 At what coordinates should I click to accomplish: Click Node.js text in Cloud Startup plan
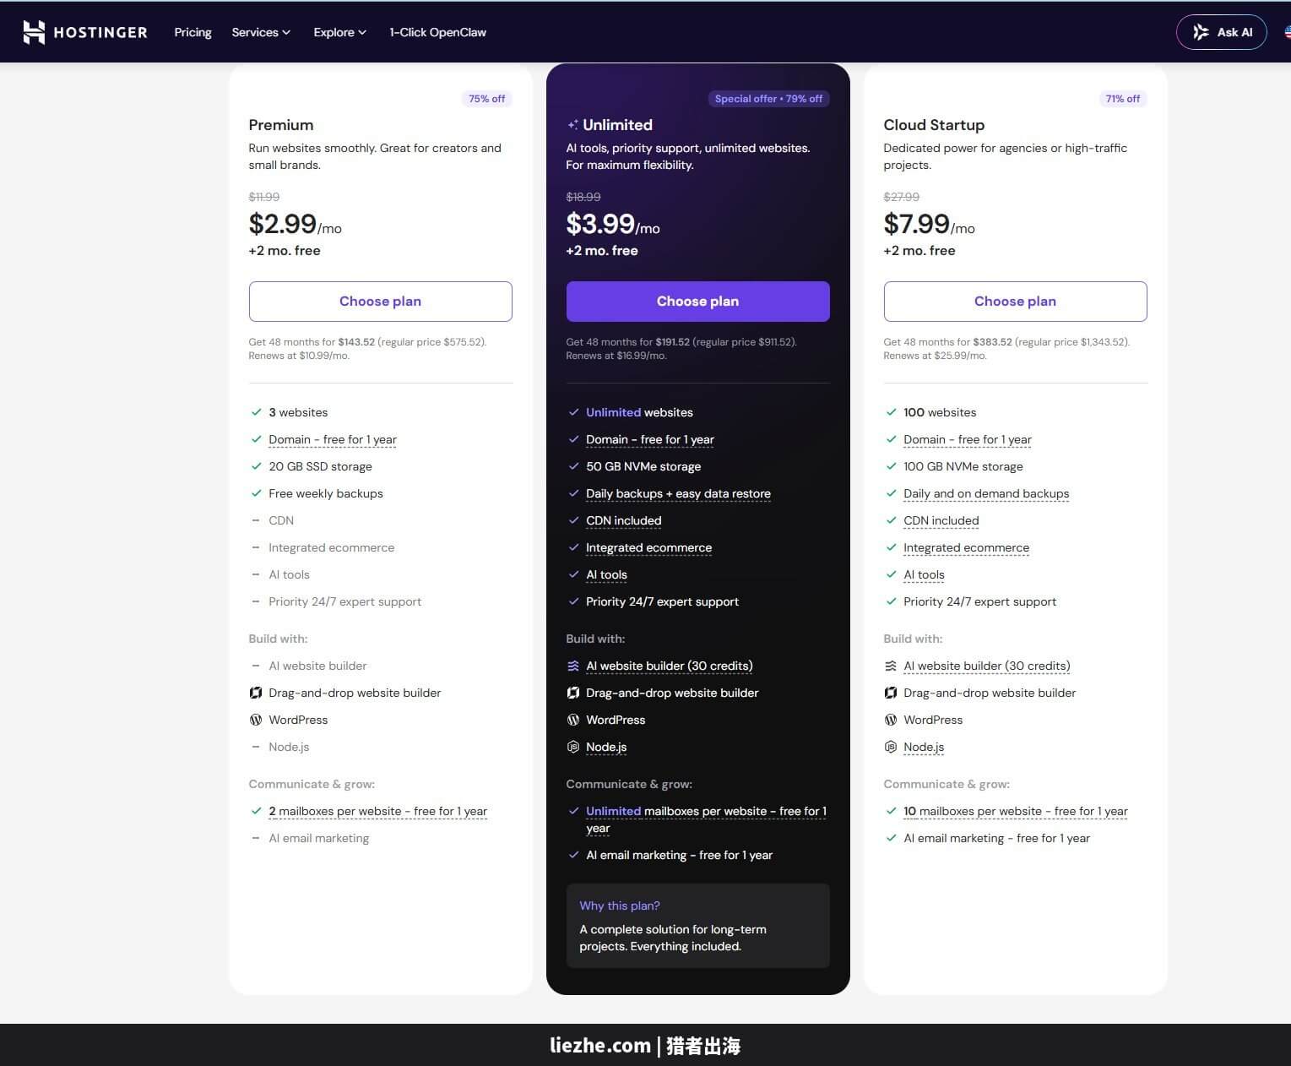[x=924, y=747]
